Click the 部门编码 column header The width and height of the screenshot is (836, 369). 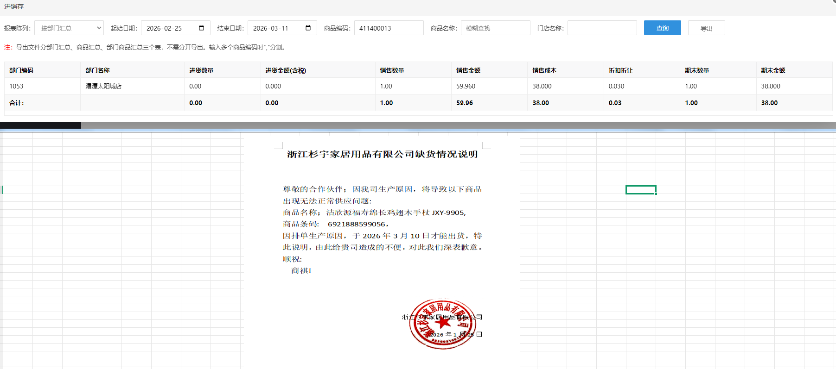pyautogui.click(x=21, y=70)
